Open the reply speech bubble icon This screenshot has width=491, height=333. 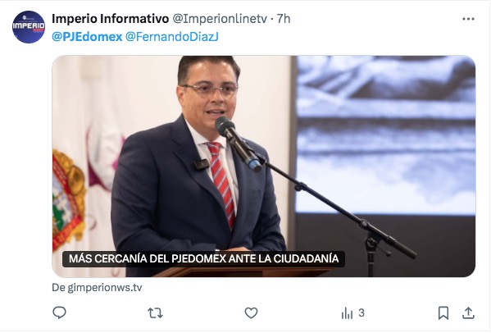tap(59, 312)
